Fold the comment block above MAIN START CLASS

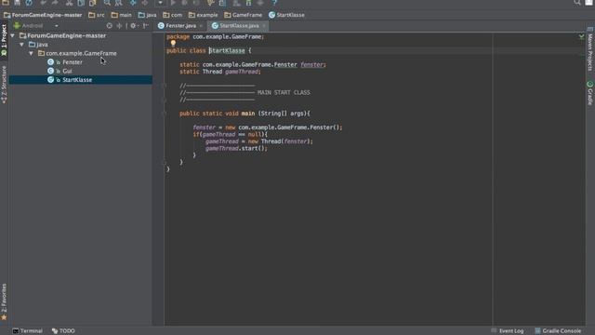(x=165, y=86)
